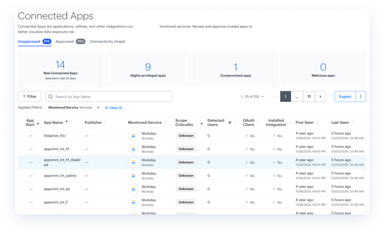
Task: Open the 1 - 25 of 252 dropdown
Action: pyautogui.click(x=252, y=96)
